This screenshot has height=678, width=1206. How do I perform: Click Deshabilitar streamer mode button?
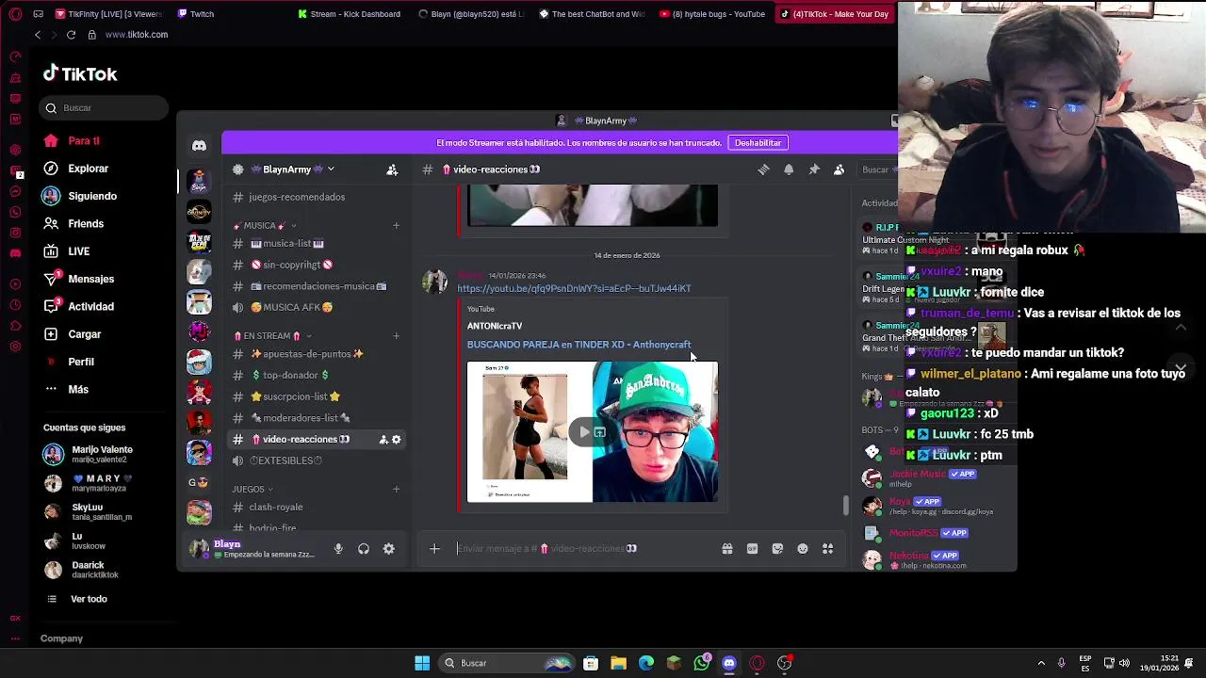[x=758, y=143]
